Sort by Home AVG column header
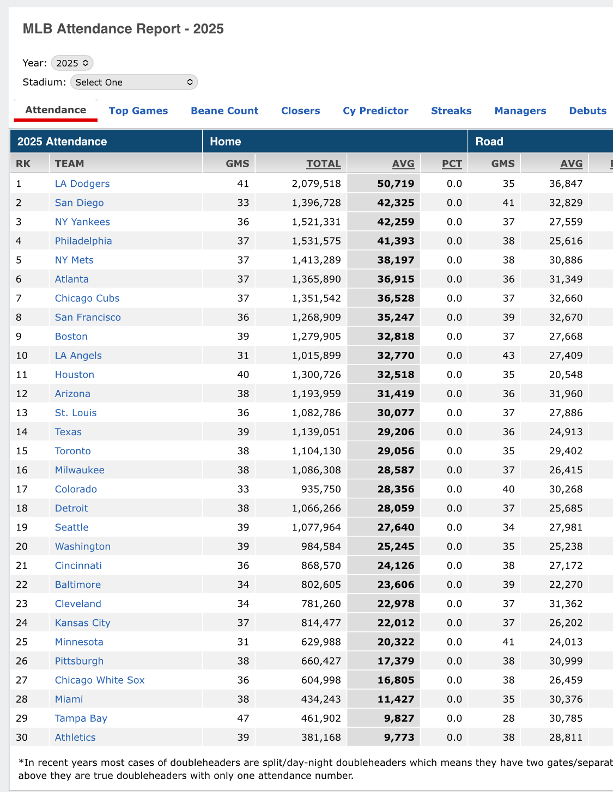 click(403, 163)
